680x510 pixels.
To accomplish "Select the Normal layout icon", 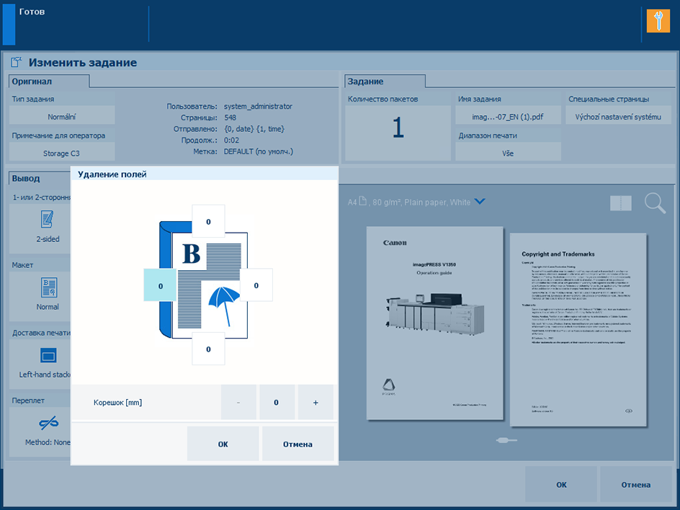I will 48,287.
